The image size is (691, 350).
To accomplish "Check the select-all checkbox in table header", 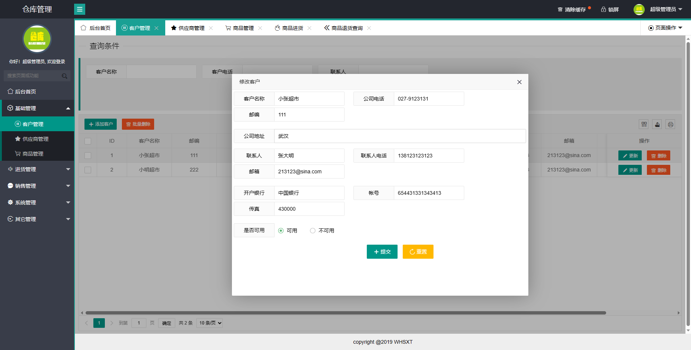I will pos(88,141).
